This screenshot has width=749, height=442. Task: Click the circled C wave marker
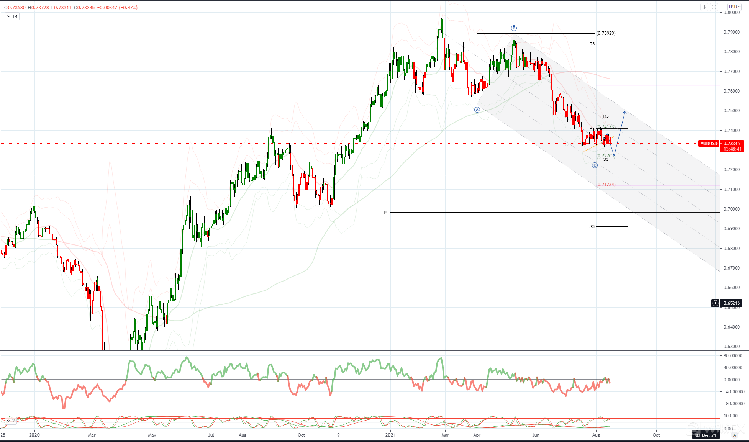pos(595,165)
